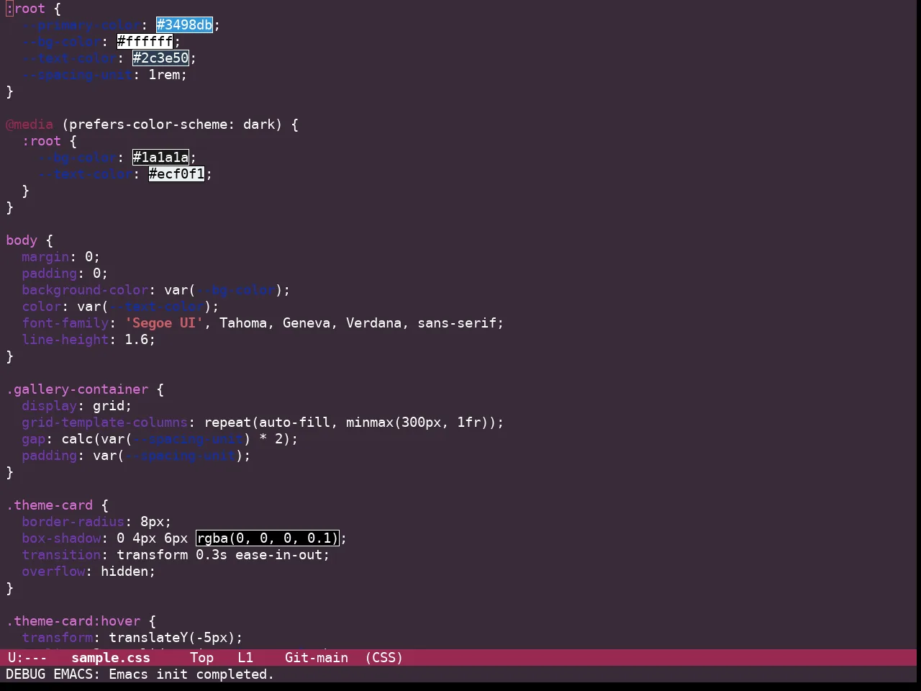
Task: Click the #ffffff color value
Action: (145, 42)
